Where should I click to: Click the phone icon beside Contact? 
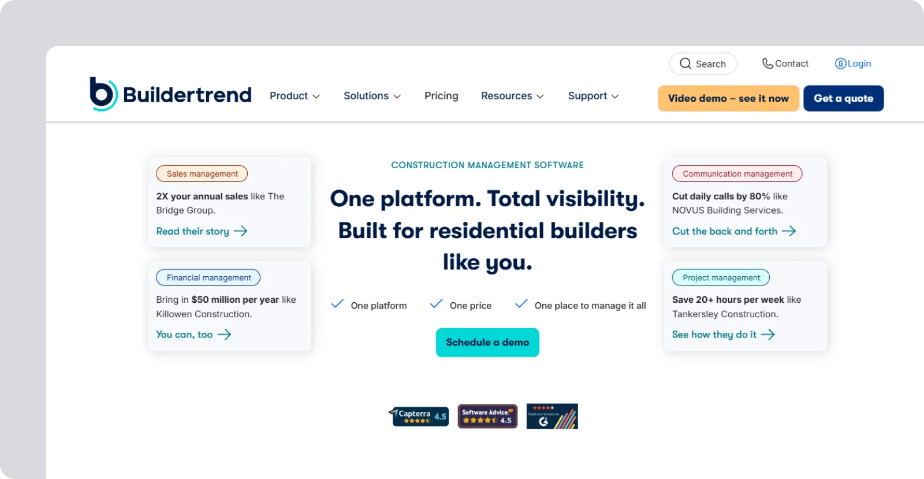coord(767,64)
